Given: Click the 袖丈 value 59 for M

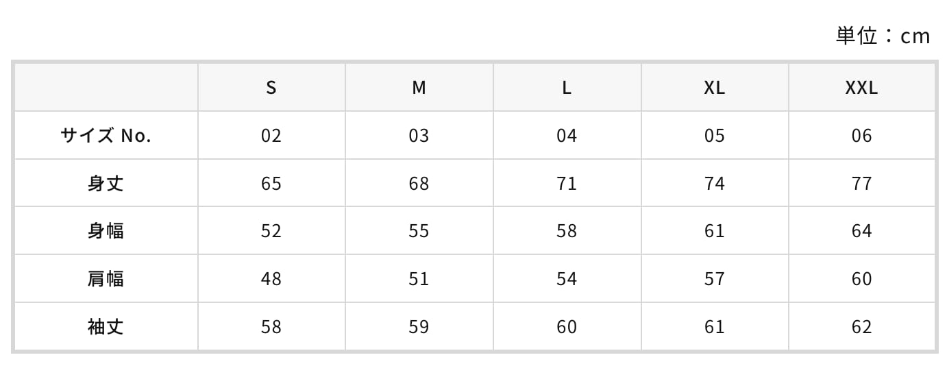Looking at the screenshot, I should coord(419,327).
